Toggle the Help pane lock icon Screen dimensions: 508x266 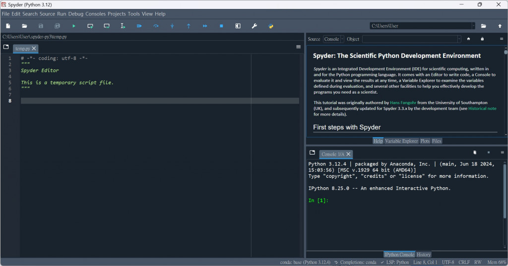click(x=482, y=39)
